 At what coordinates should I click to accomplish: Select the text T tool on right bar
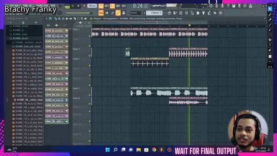click(270, 45)
